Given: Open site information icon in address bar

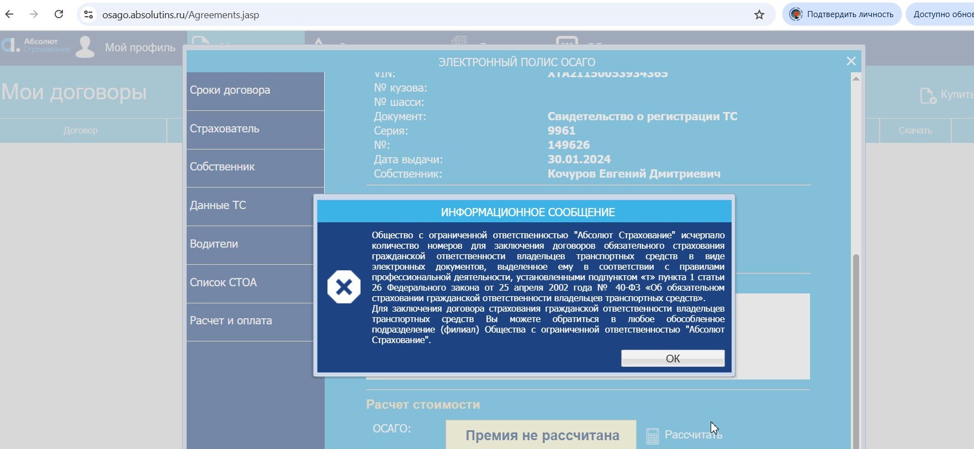Looking at the screenshot, I should point(88,14).
